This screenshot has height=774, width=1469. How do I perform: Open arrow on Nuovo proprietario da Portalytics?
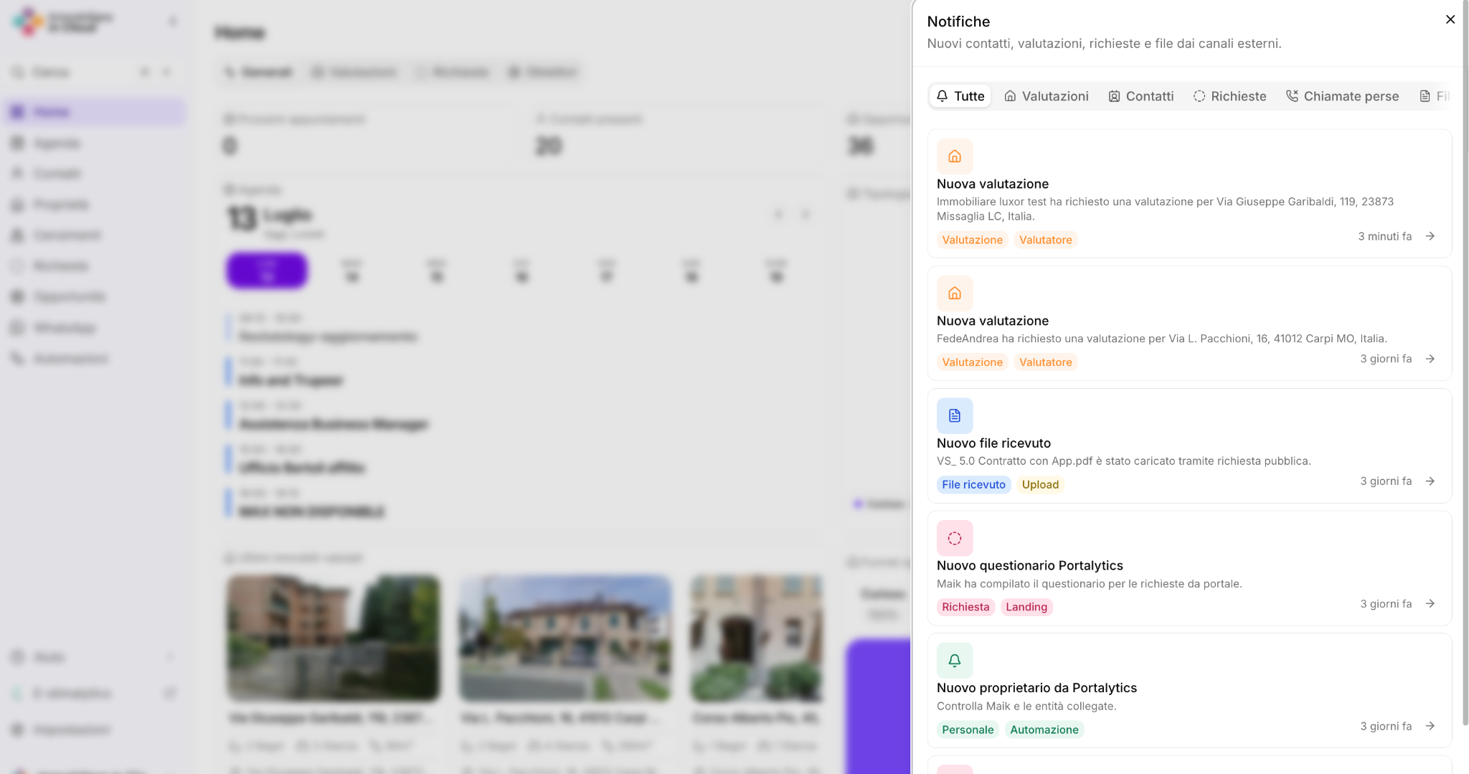[x=1430, y=726]
